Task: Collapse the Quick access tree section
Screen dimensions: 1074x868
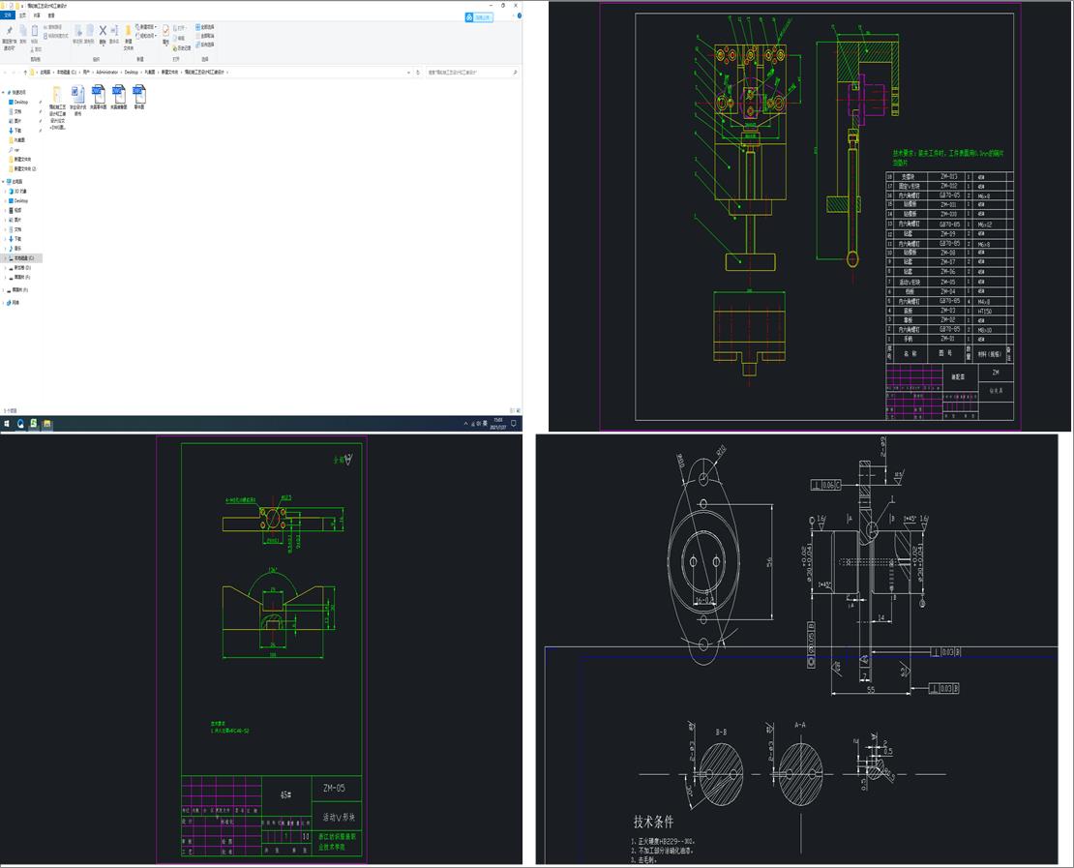Action: point(5,92)
